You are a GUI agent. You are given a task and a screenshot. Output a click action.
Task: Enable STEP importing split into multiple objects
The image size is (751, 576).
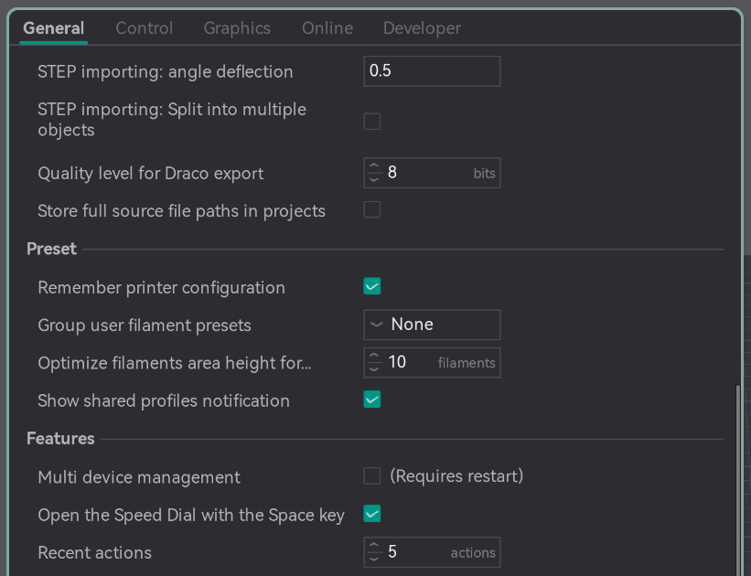(x=372, y=121)
